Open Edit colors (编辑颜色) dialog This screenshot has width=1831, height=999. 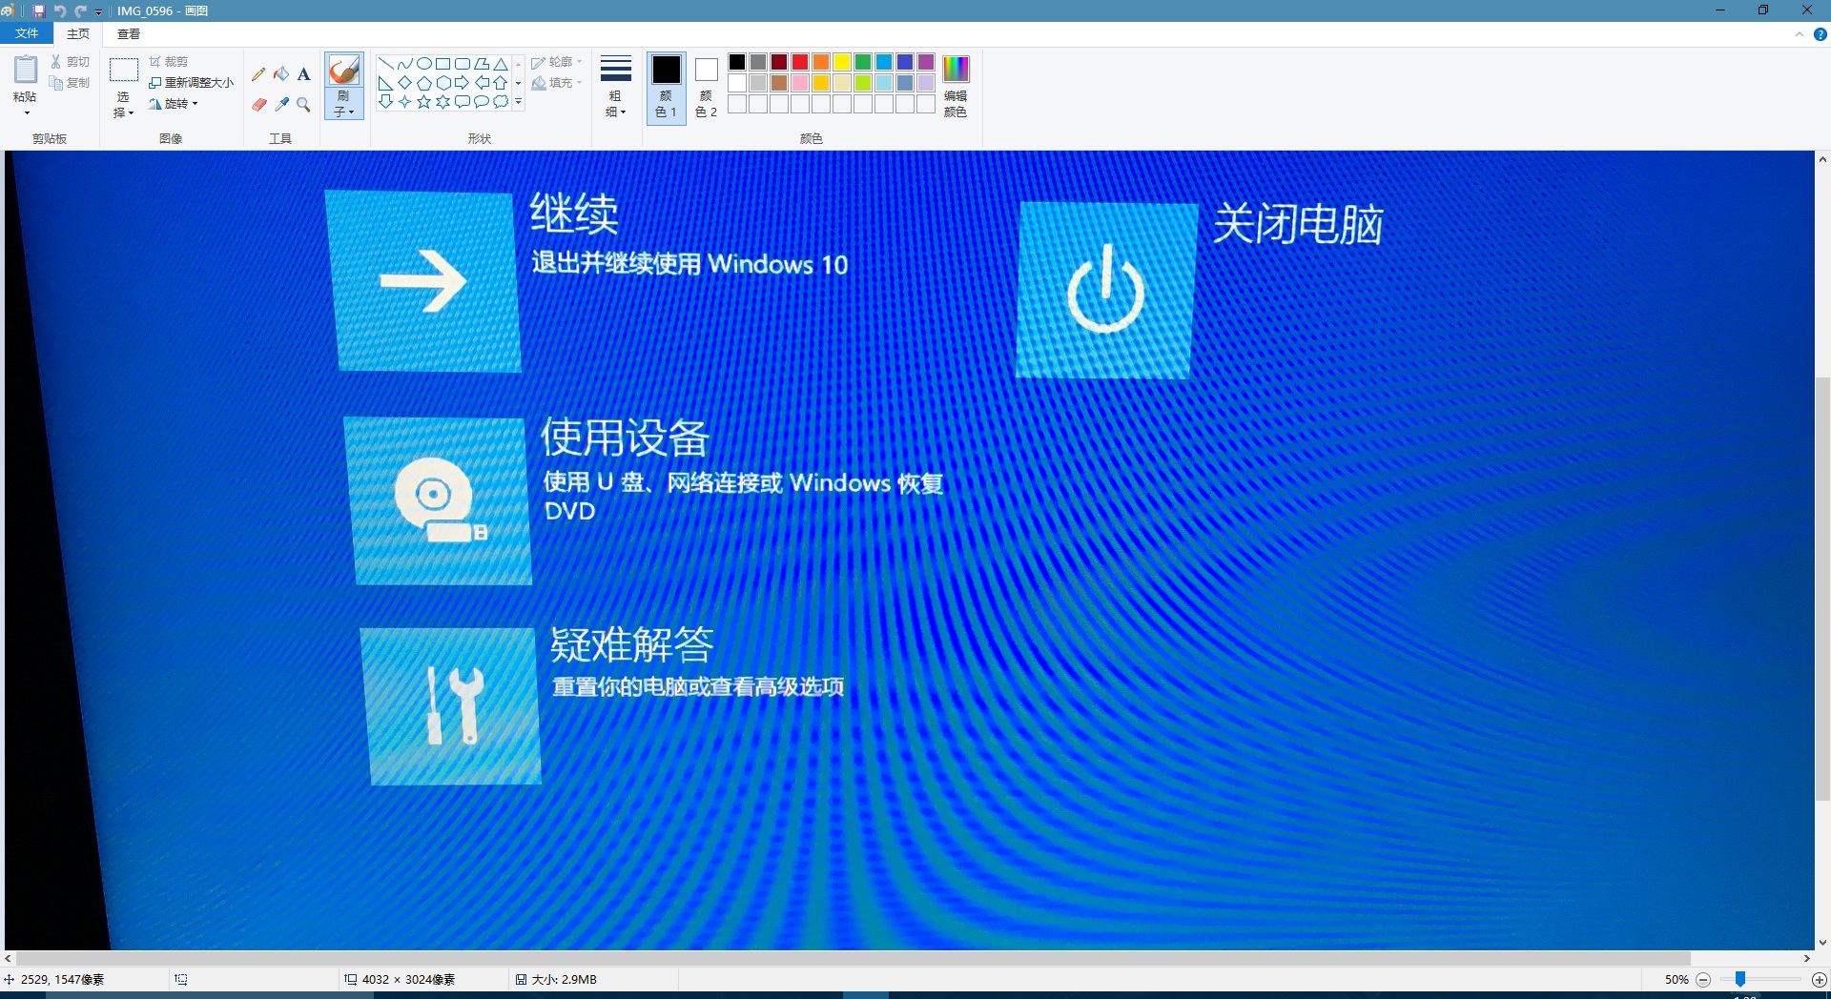(x=956, y=86)
